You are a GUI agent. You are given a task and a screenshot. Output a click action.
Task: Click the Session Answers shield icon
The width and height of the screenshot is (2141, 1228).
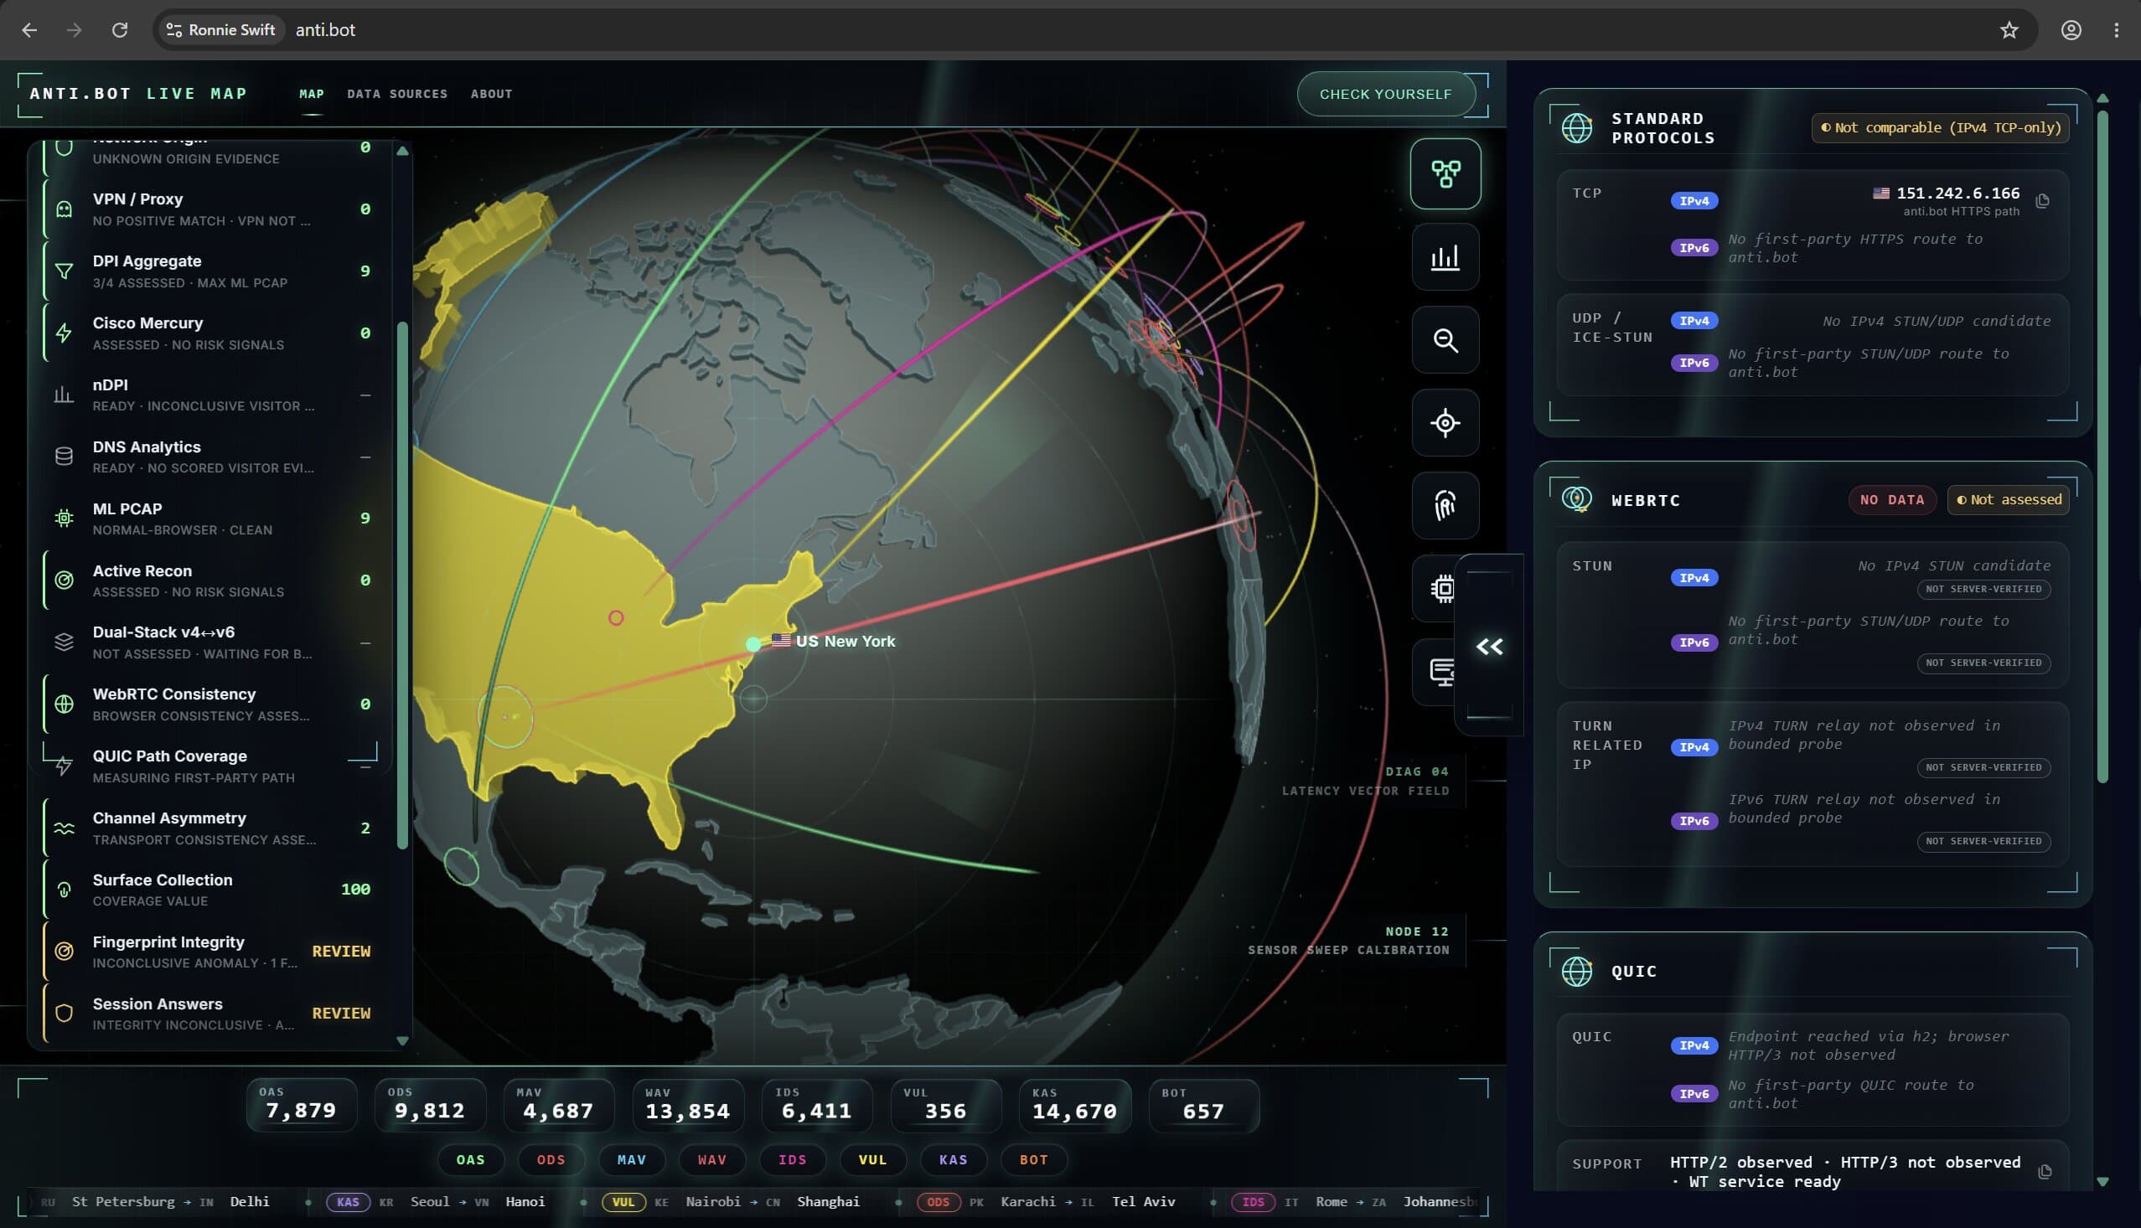pyautogui.click(x=65, y=1013)
